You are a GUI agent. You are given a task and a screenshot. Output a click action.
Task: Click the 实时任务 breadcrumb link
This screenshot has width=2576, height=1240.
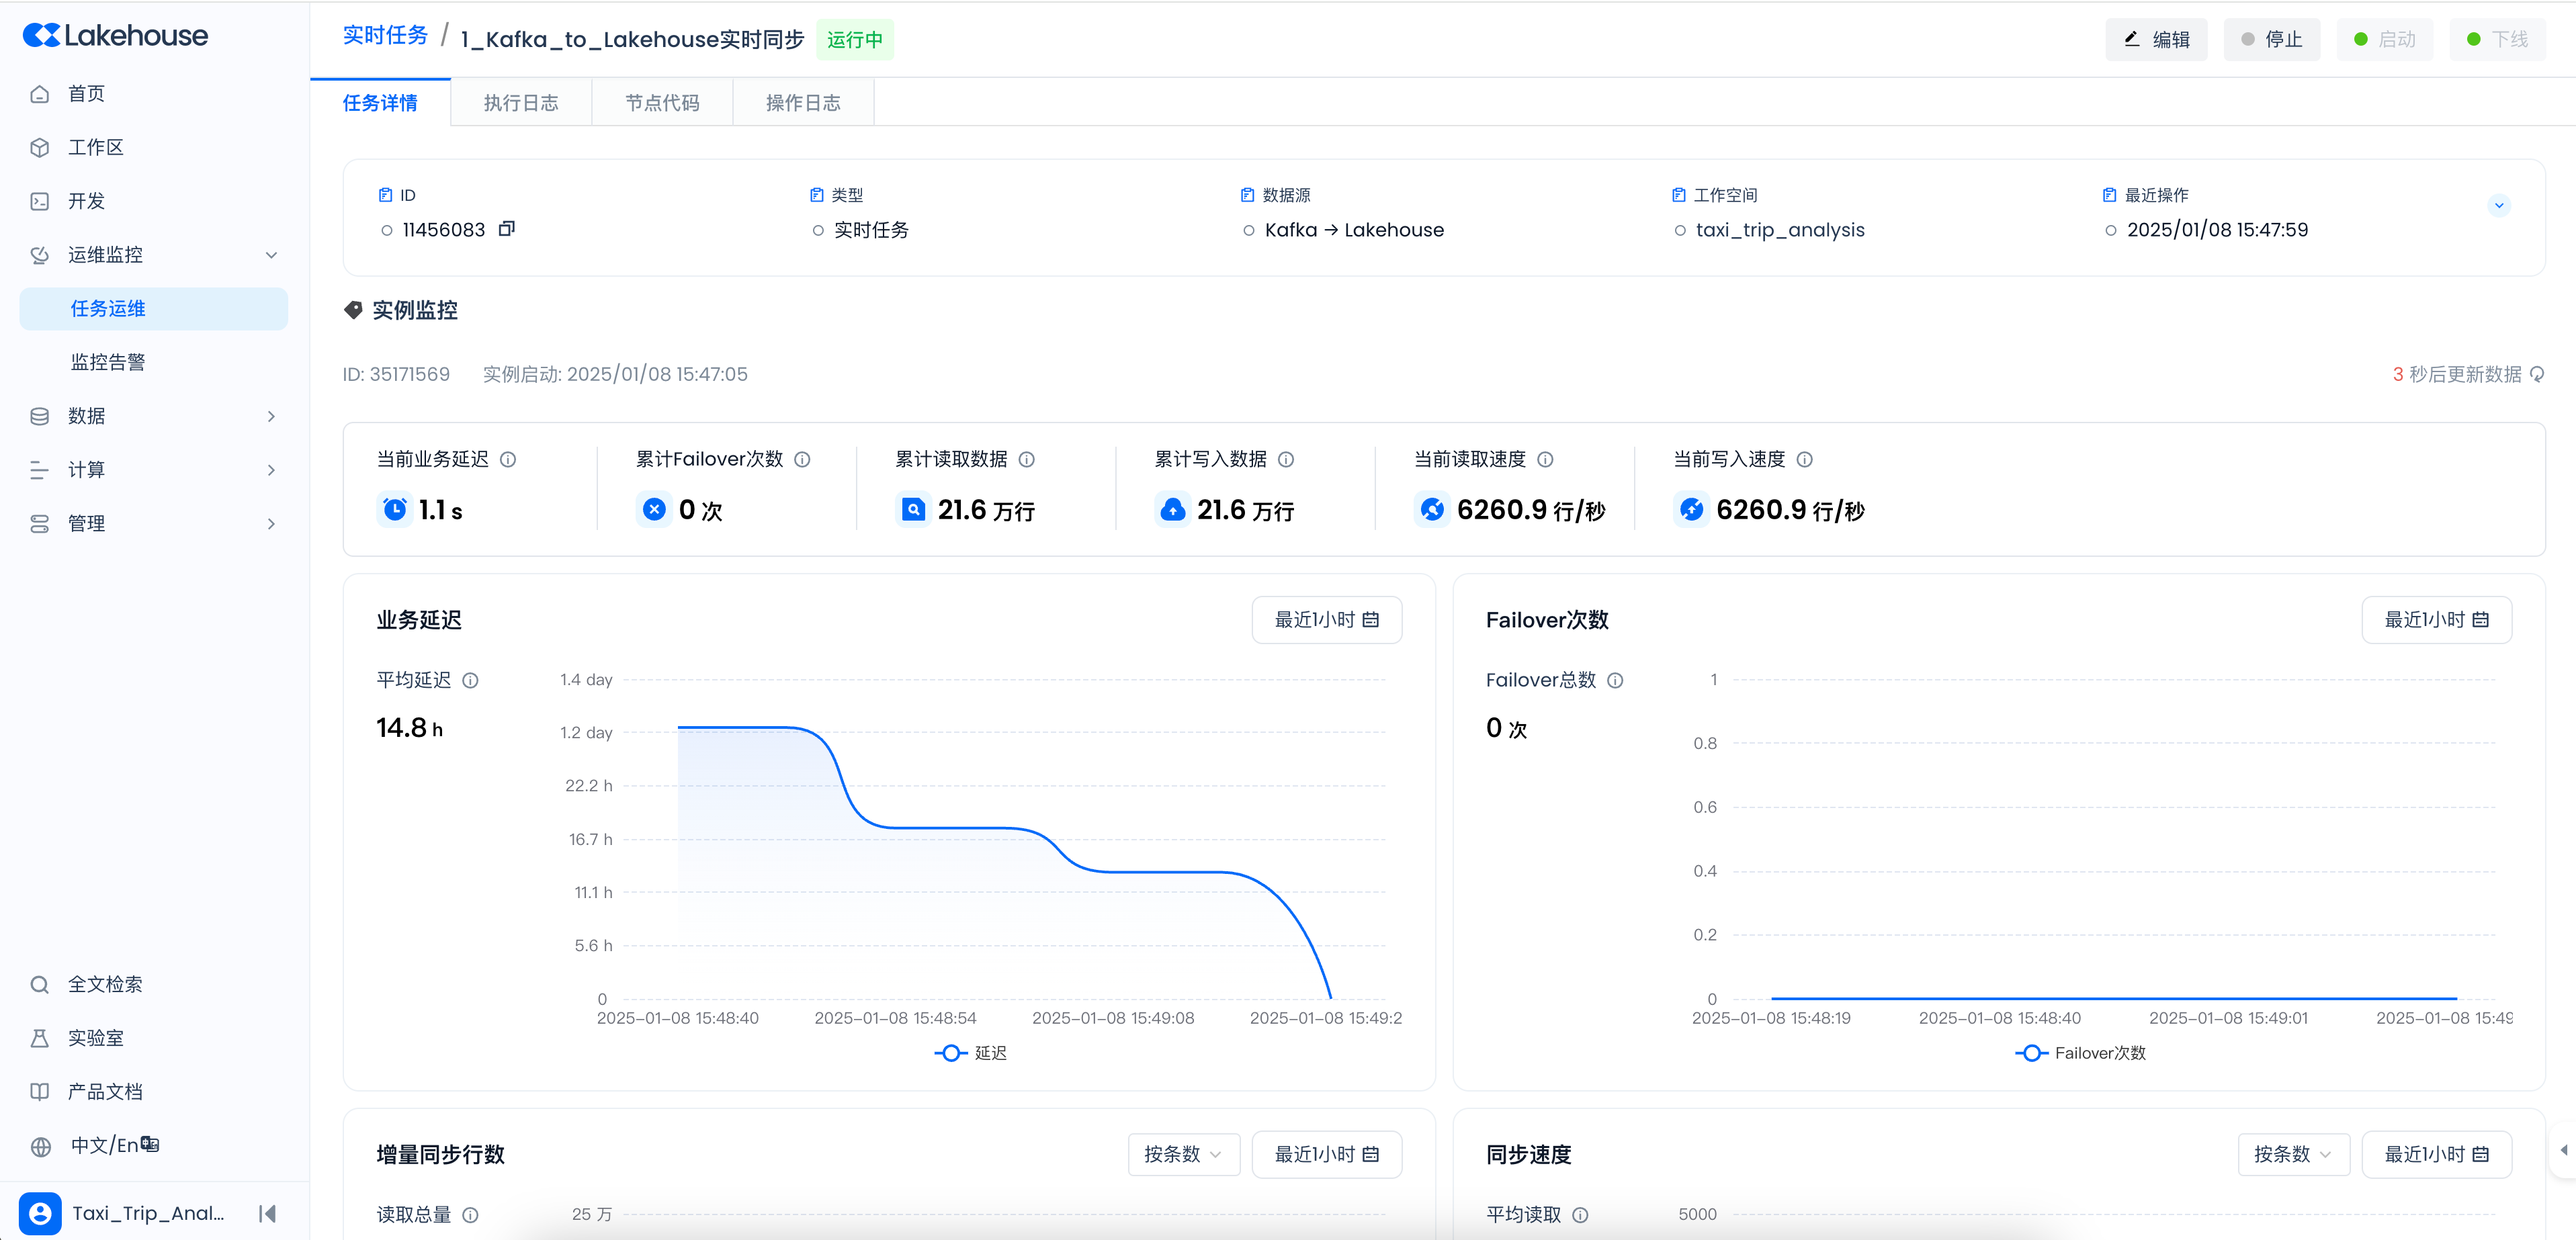385,36
